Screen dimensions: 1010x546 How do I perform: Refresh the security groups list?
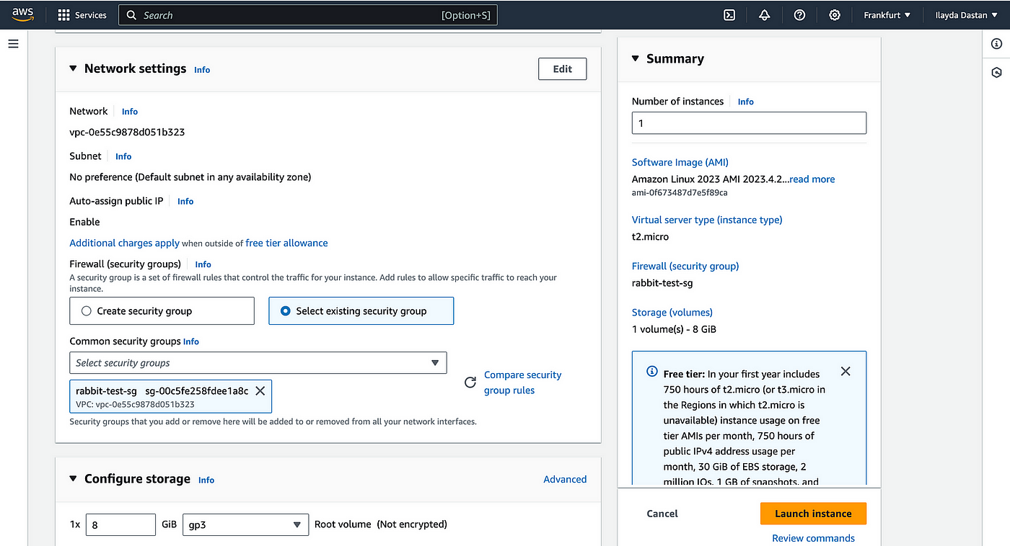(470, 382)
